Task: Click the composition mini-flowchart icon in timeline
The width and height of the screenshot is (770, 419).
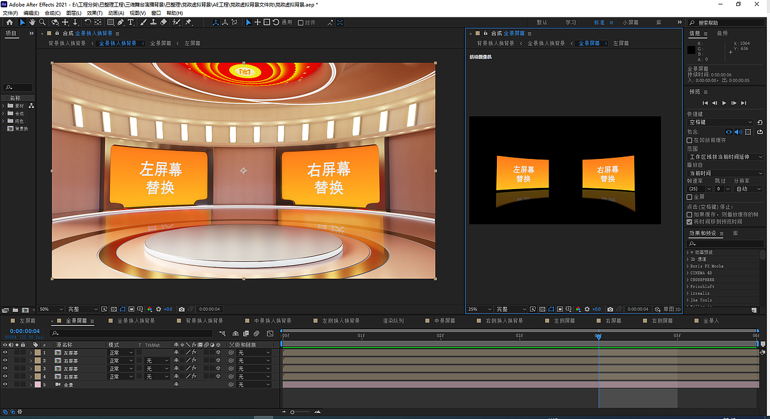Action: (223, 333)
